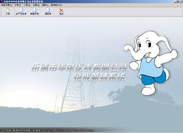Expand the 调拨 menu in menu bar

(45, 5)
